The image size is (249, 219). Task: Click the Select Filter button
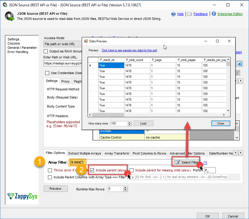[x=187, y=162]
